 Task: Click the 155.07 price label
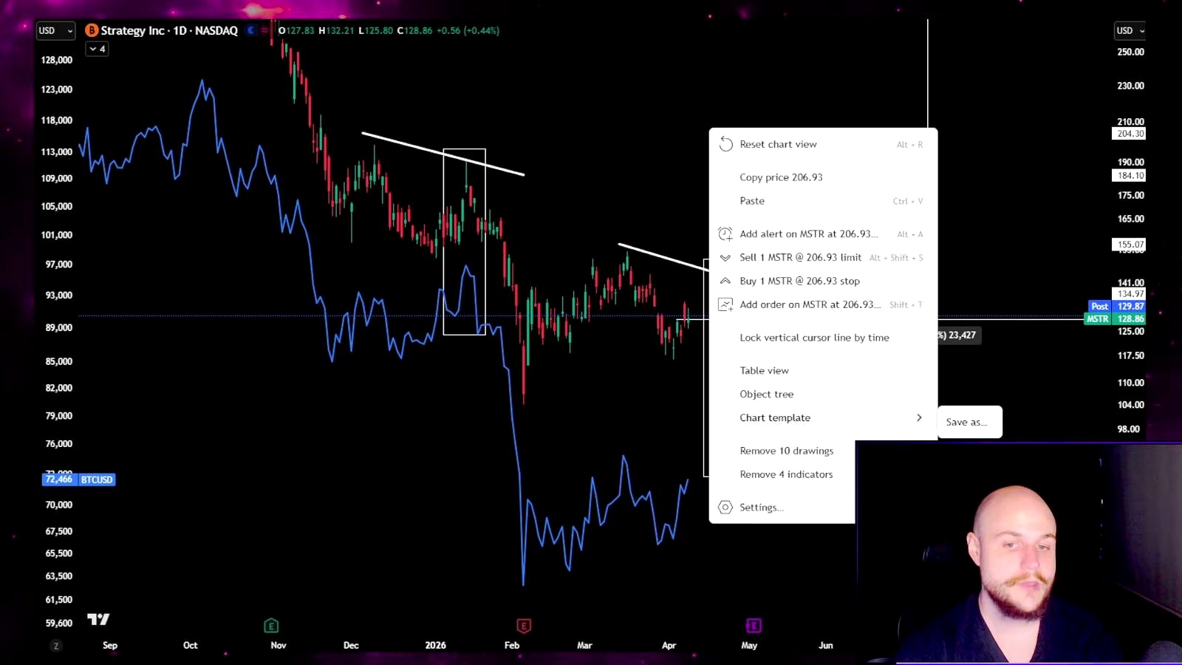click(1130, 245)
